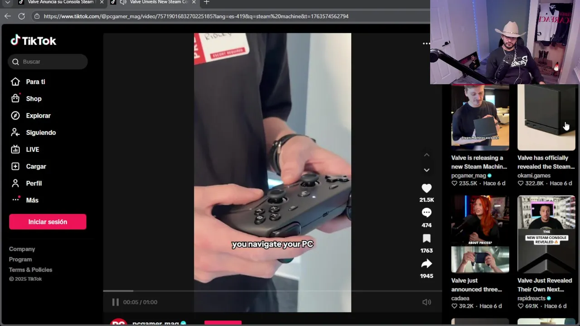
Task: Expand the Program footer section
Action: click(20, 259)
